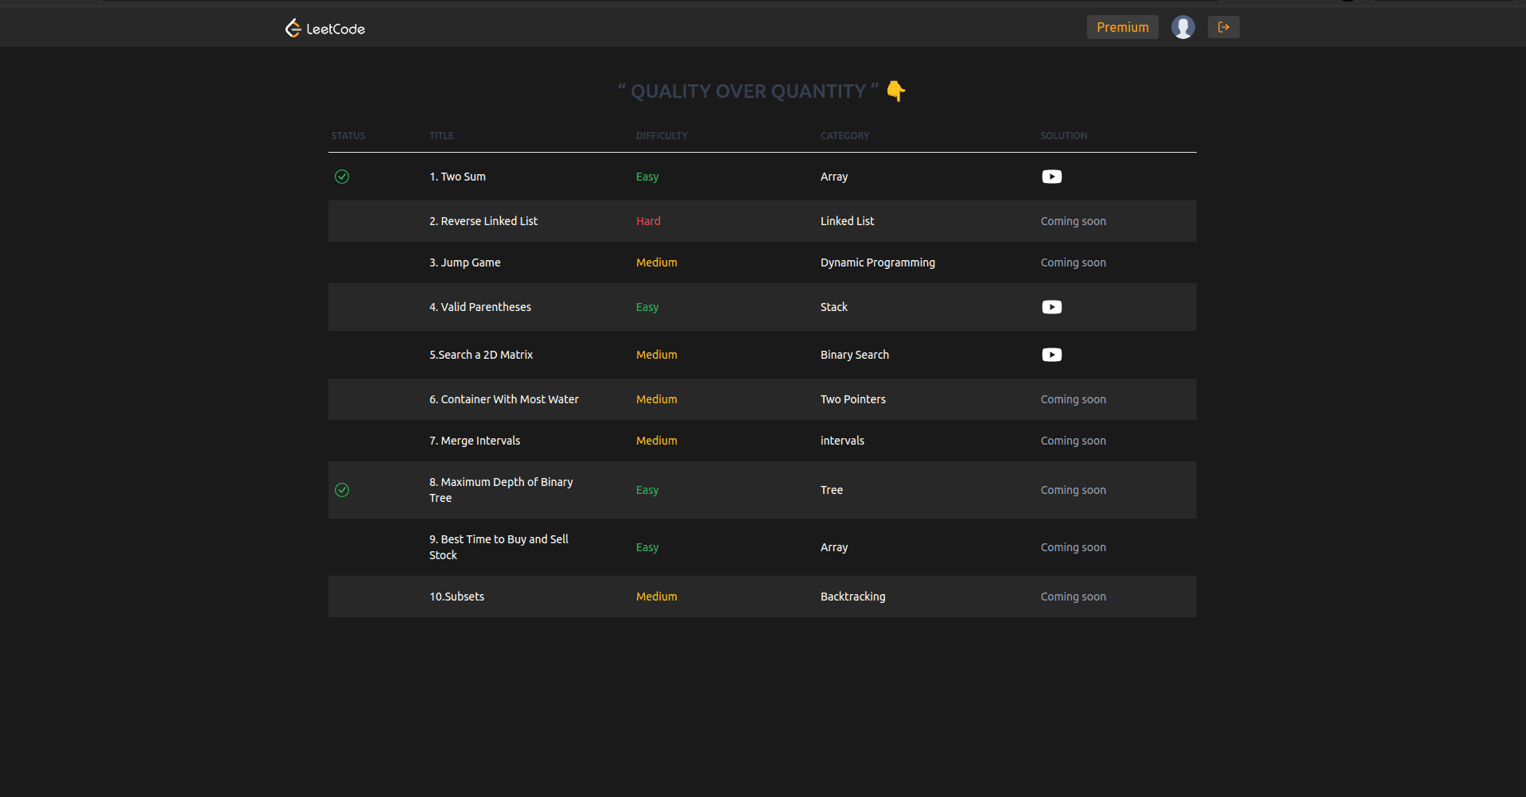Click the Backtracking category cell
This screenshot has width=1526, height=797.
pos(852,597)
